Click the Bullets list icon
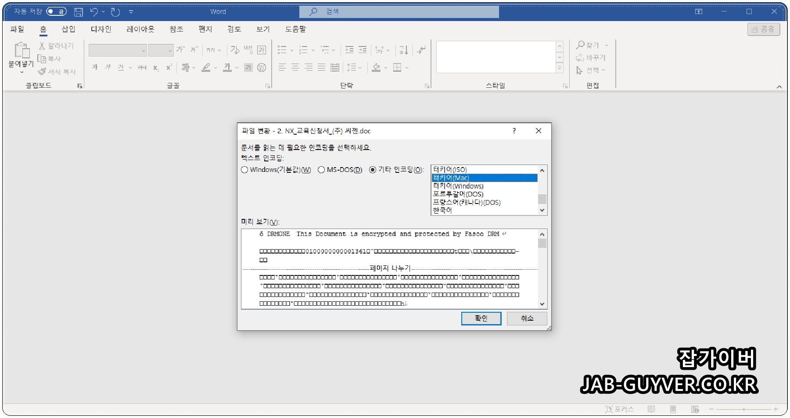Viewport: 790px width, 418px height. 282,50
